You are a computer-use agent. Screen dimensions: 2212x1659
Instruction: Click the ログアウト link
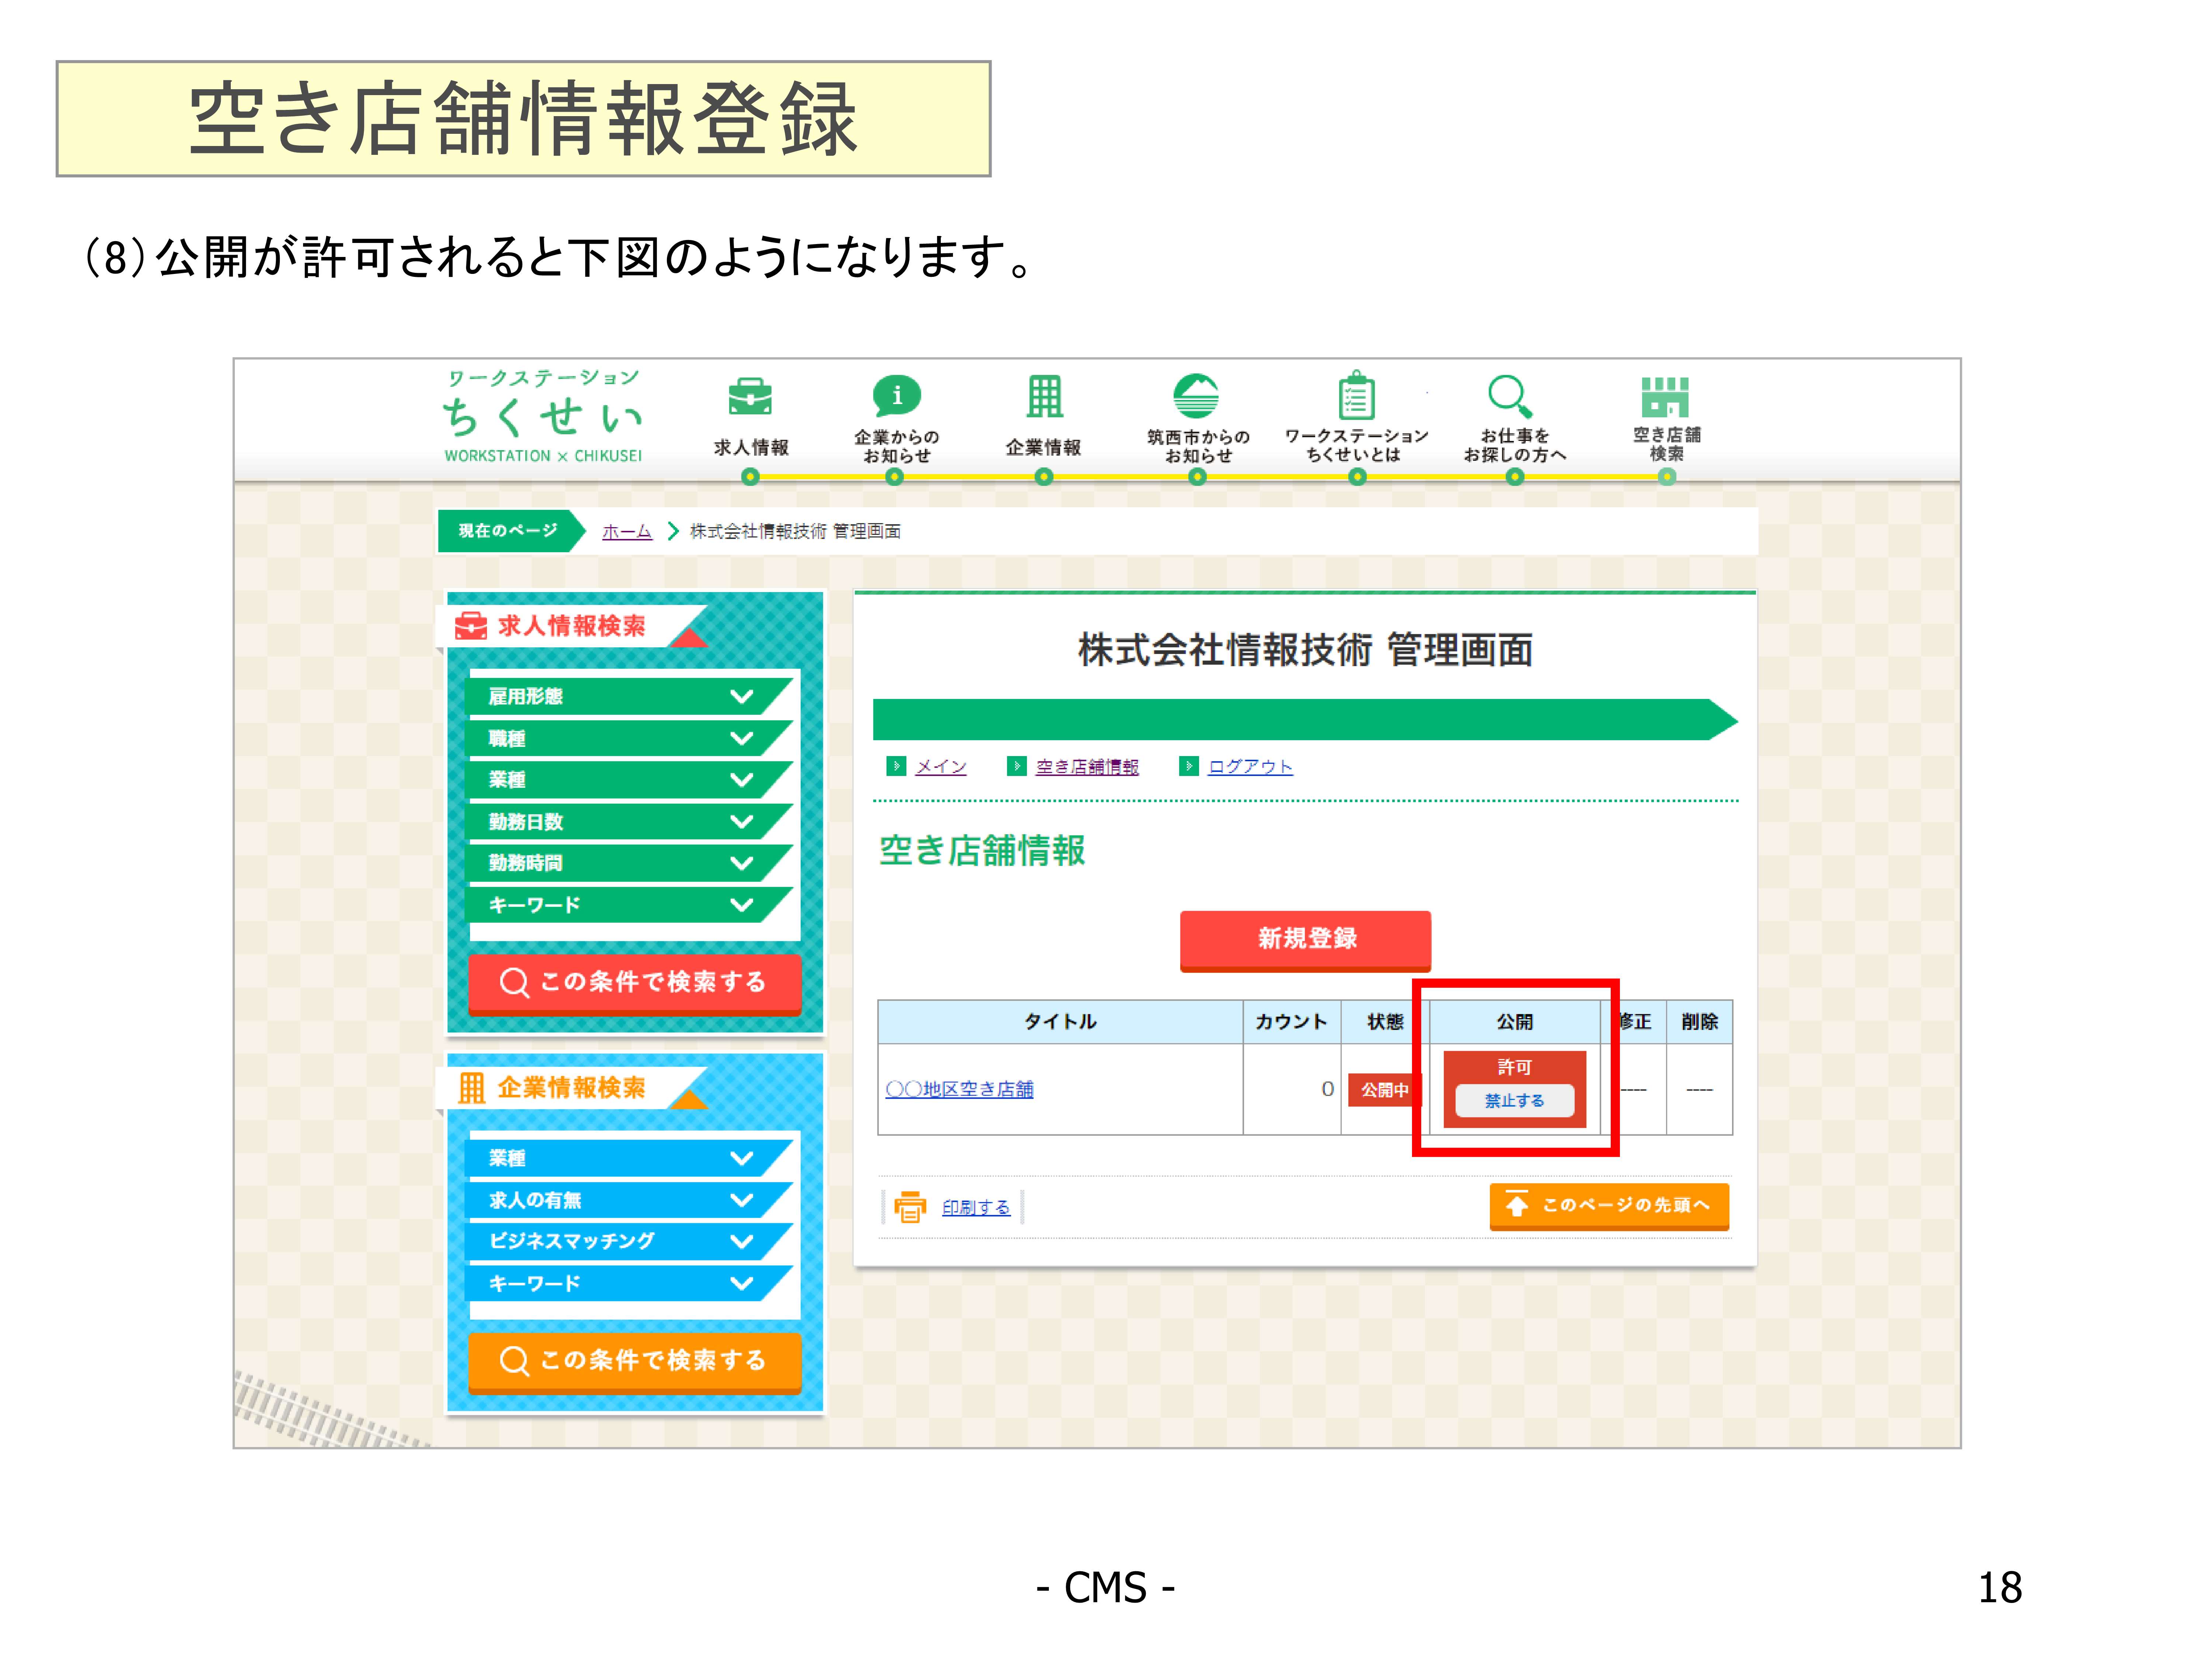pyautogui.click(x=1250, y=766)
